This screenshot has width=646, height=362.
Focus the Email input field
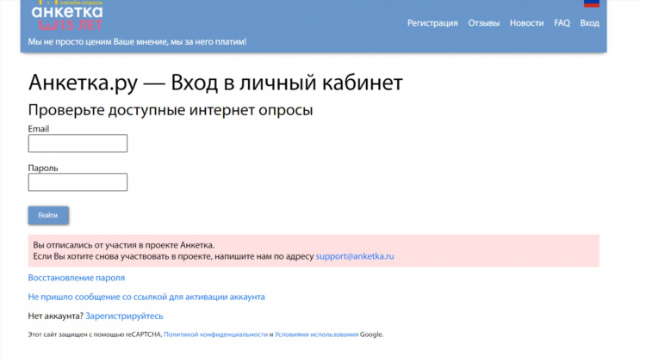pyautogui.click(x=78, y=143)
